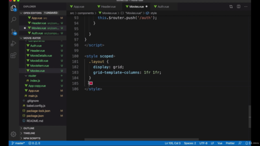Open App.vue in Open Editors list
The height and width of the screenshot is (146, 260).
[43, 18]
